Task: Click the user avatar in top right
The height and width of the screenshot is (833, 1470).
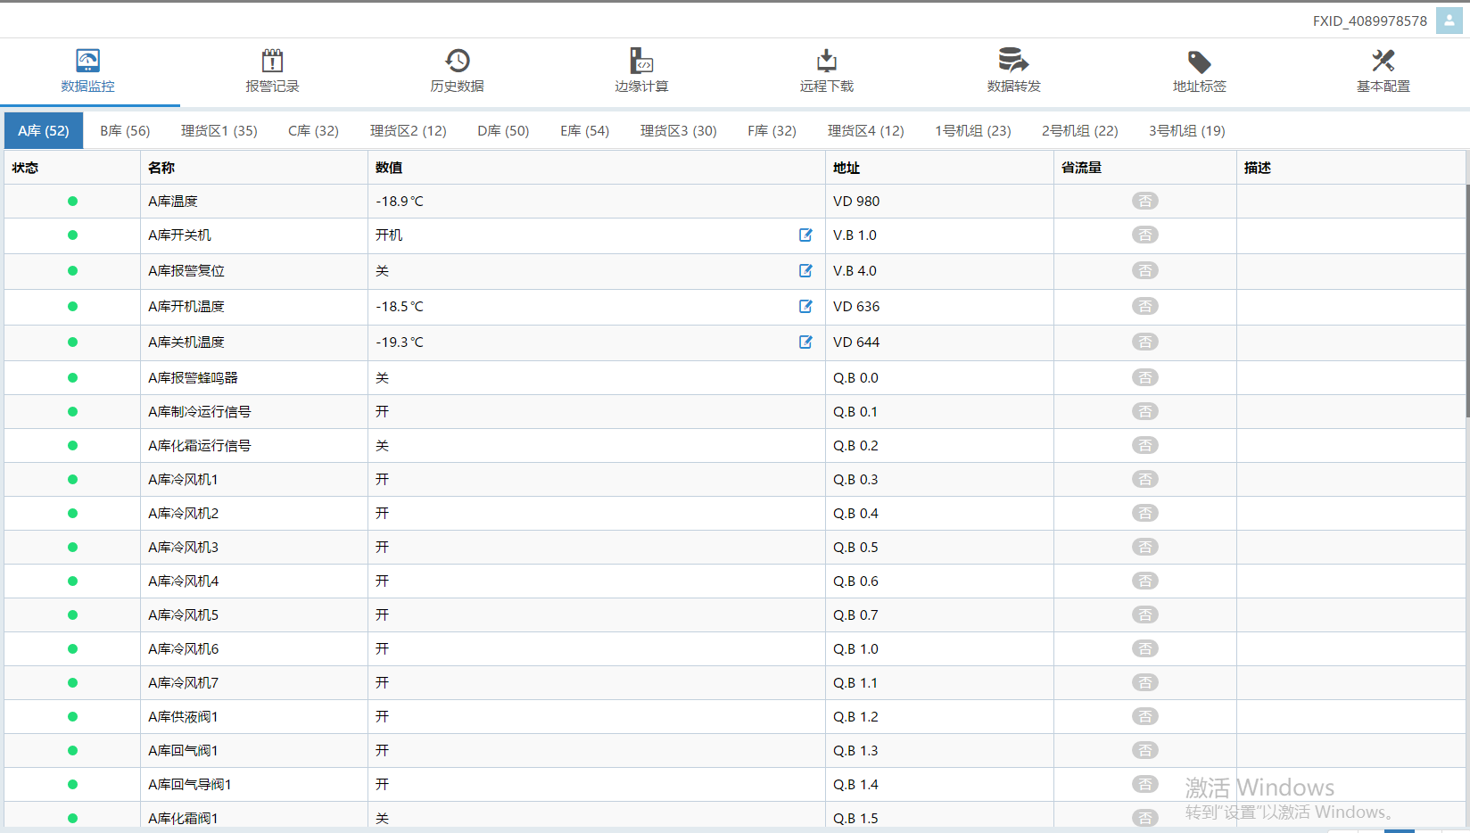Action: [x=1449, y=21]
